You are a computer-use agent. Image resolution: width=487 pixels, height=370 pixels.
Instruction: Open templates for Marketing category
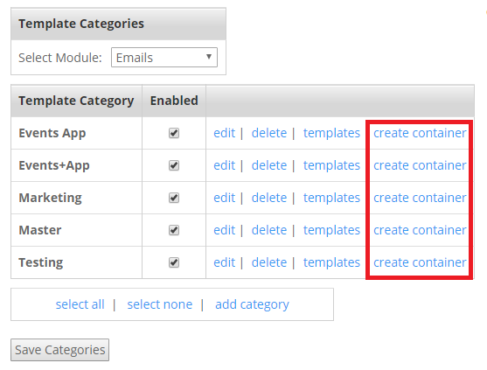click(x=331, y=198)
